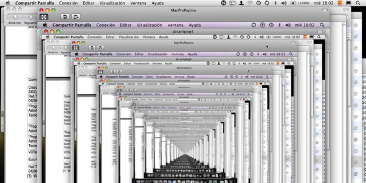This screenshot has width=366, height=183.
Task: Open Visualización menu in the top menu bar
Action: (112, 3)
